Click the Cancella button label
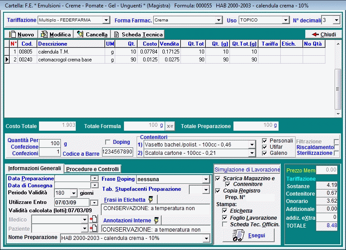This screenshot has width=346, height=250. tap(97, 35)
